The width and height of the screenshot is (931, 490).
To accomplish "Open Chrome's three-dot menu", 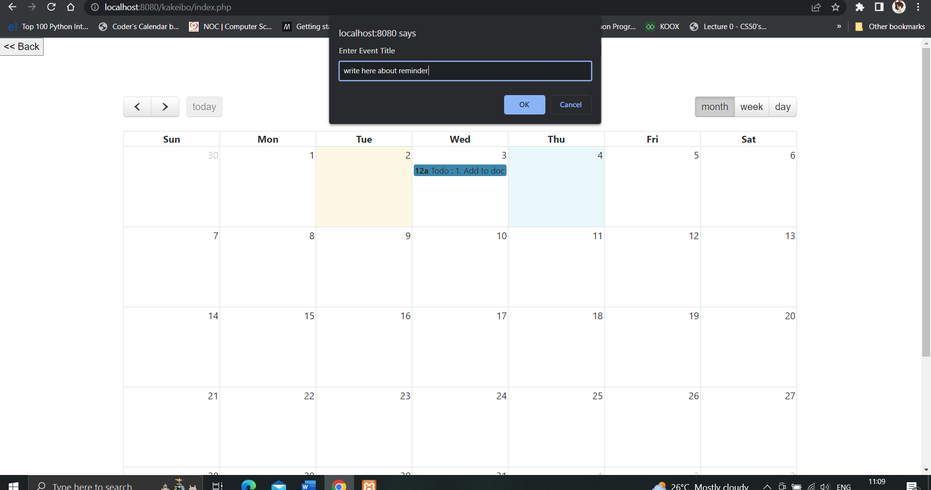I will (918, 7).
